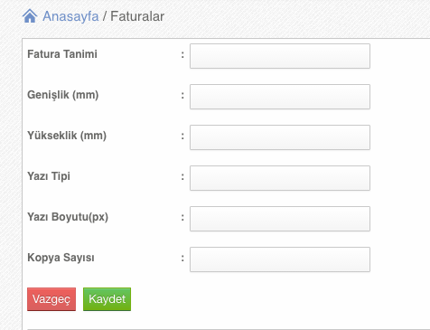
Task: Cancel with the red Vazgeç button
Action: coord(51,299)
